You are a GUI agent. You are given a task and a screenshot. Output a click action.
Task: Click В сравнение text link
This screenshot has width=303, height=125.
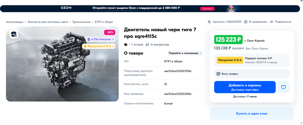click(x=258, y=22)
